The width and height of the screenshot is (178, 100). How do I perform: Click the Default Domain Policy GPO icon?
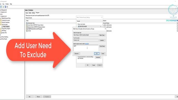coord(1,18)
